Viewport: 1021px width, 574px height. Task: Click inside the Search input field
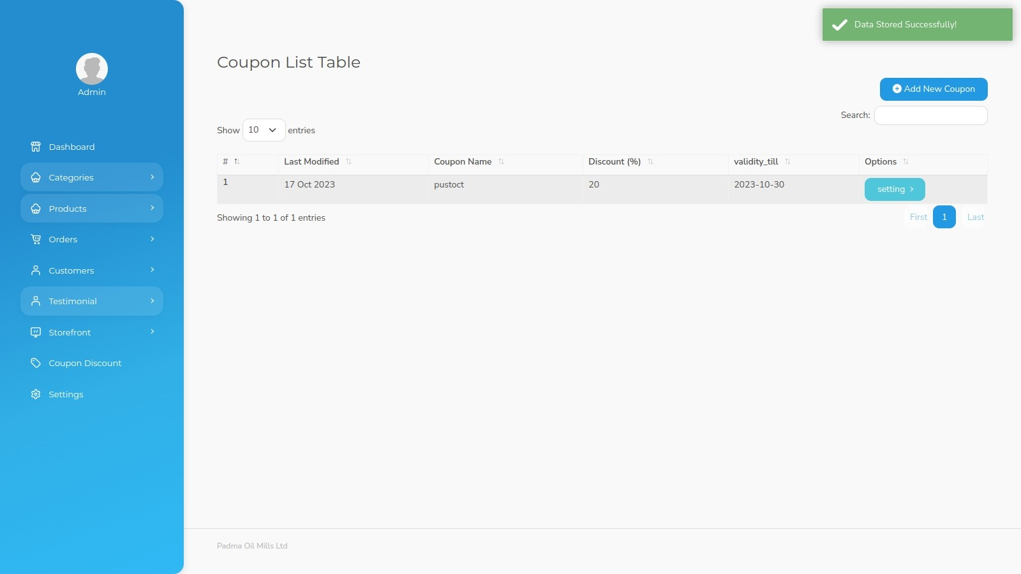(x=930, y=115)
